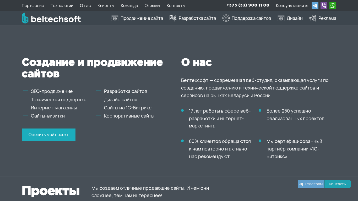Click the Дизайн menu icon
The image size is (358, 201).
coord(281,18)
